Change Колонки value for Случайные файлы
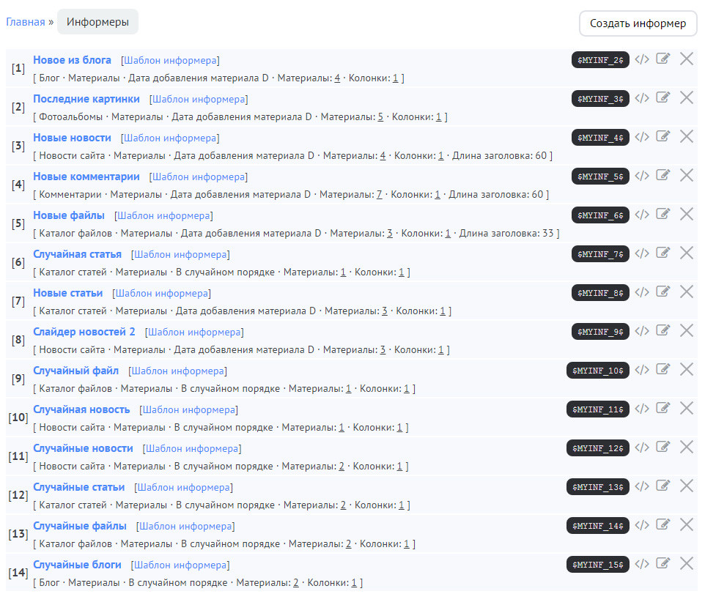 click(407, 544)
